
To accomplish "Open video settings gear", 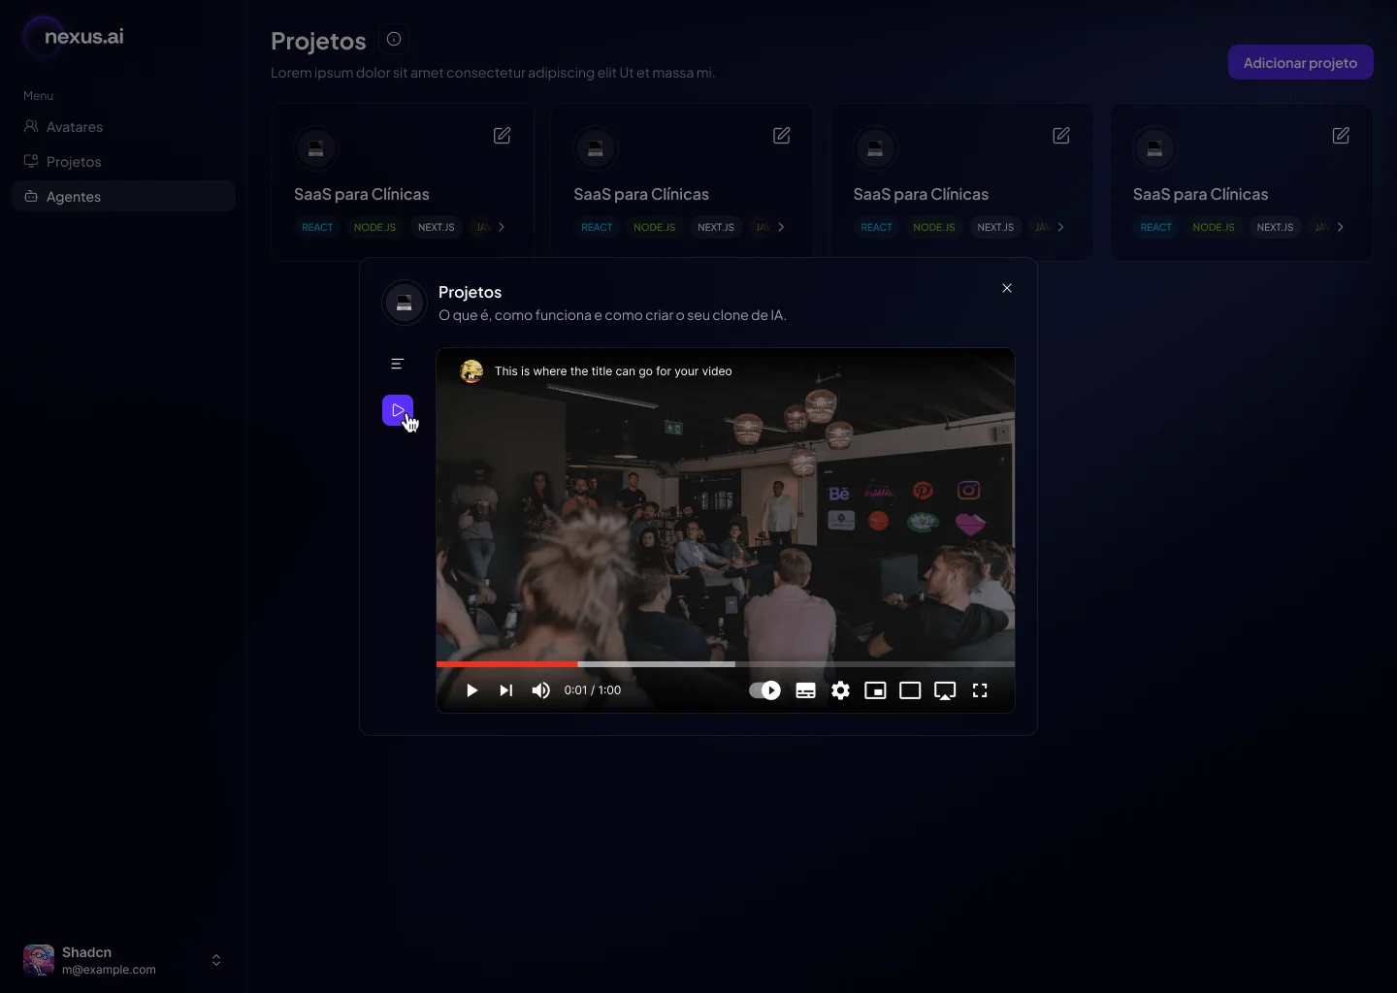I will tap(840, 690).
